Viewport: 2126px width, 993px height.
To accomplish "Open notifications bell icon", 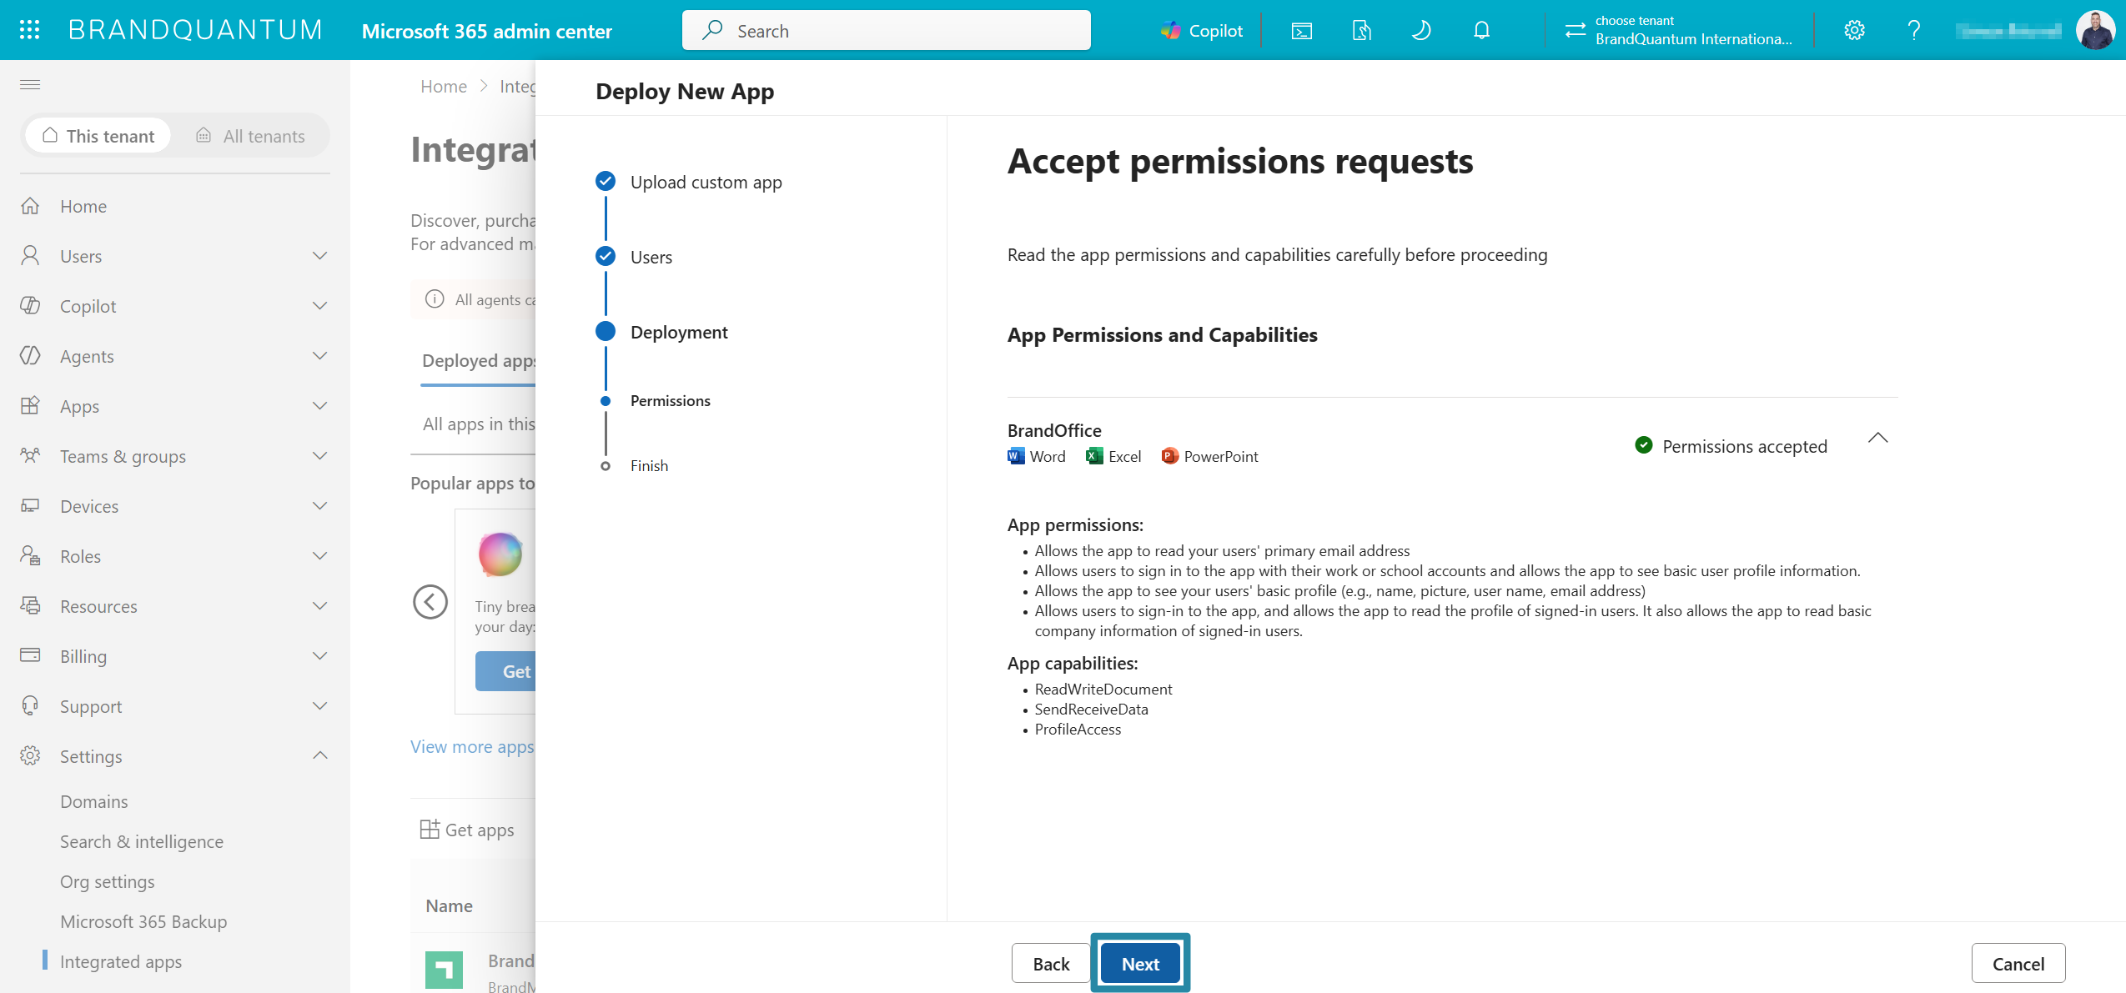I will [1481, 31].
